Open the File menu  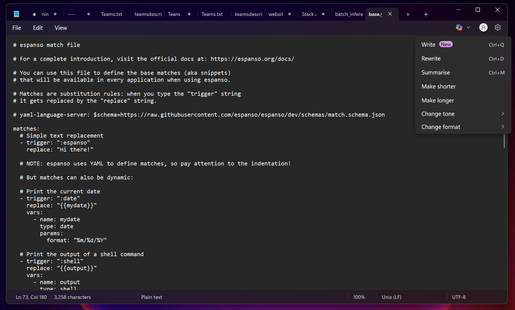(16, 28)
